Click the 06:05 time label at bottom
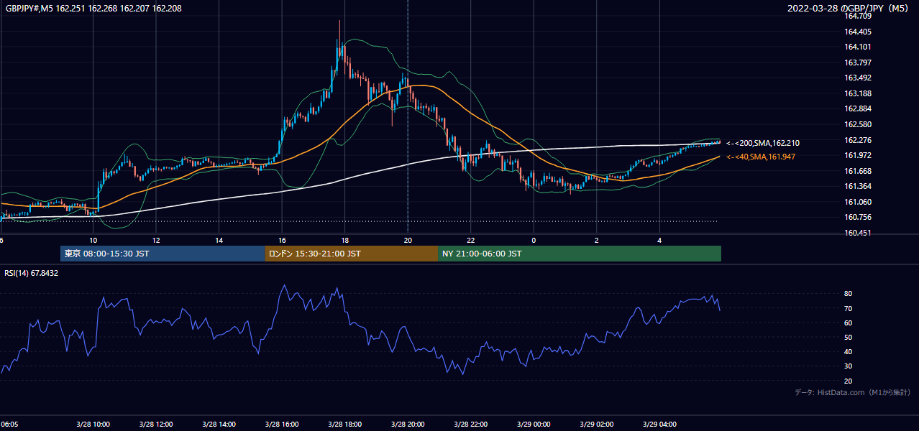 point(9,425)
